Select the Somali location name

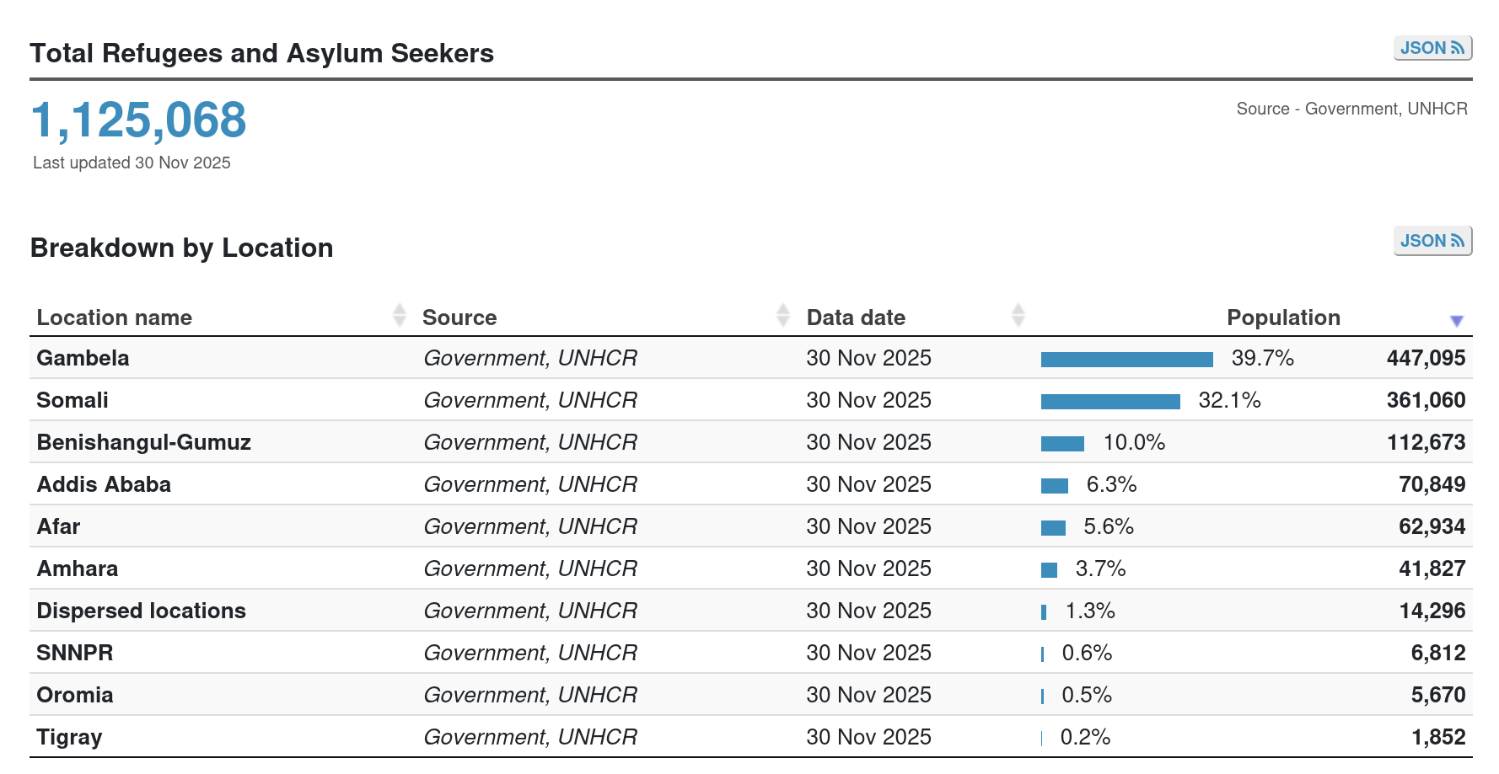(x=73, y=400)
